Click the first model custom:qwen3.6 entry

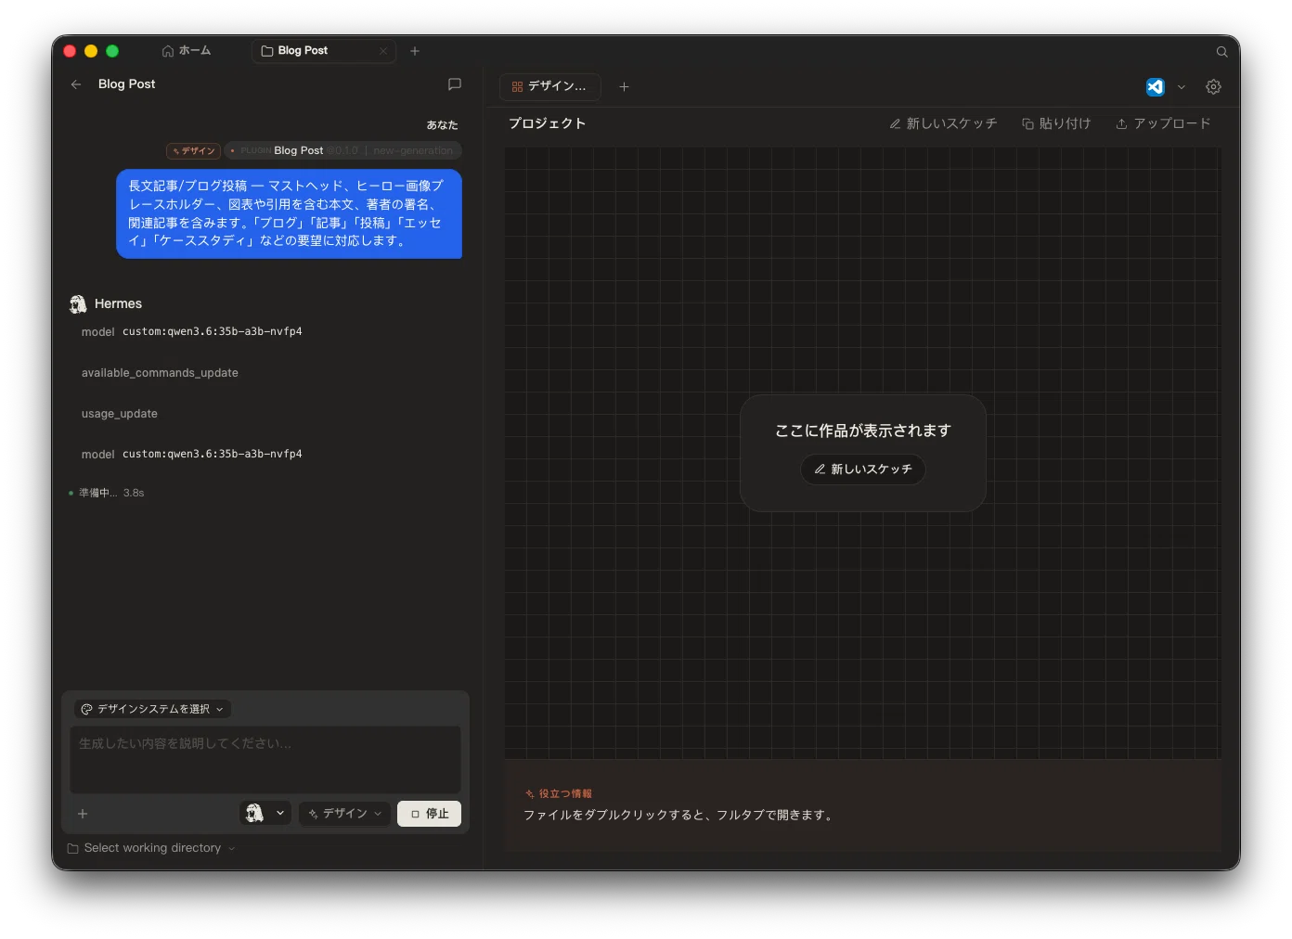[192, 332]
